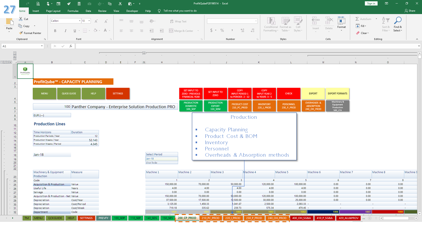Screen dimensions: 422x237
Task: Open the Clear dropdown
Action: [362, 33]
